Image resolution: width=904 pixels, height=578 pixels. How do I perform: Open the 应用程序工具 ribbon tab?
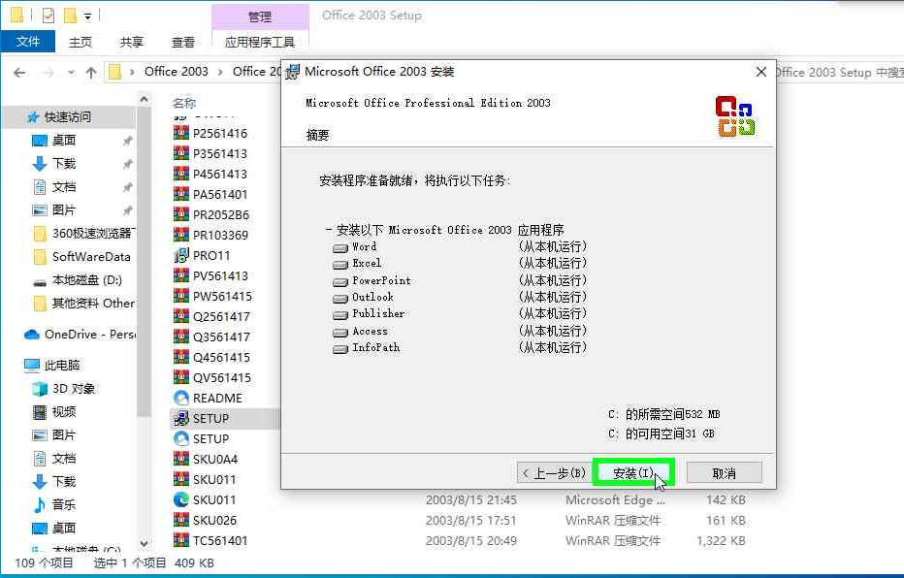[260, 42]
